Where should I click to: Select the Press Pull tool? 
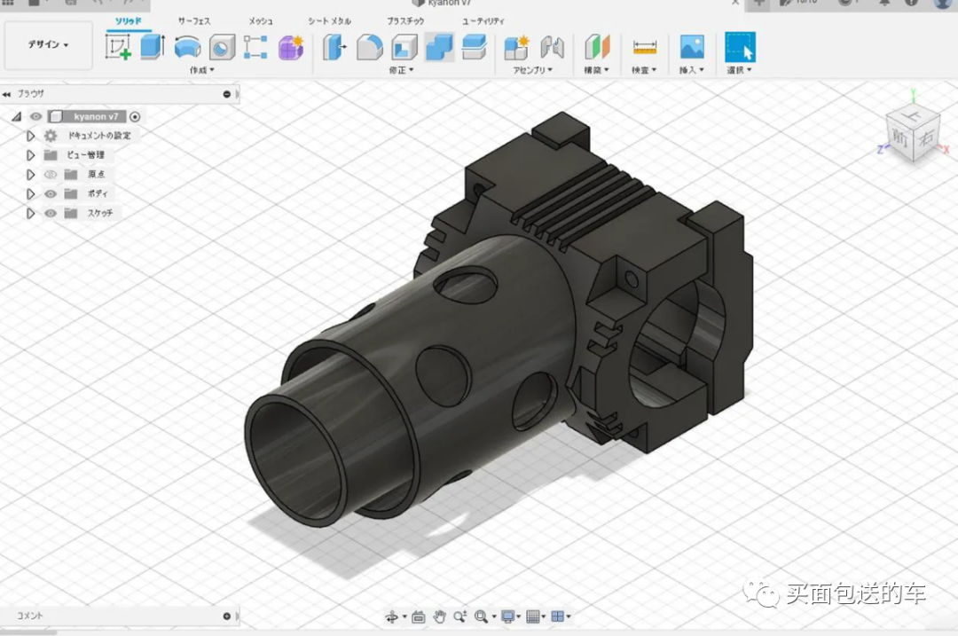pyautogui.click(x=334, y=47)
